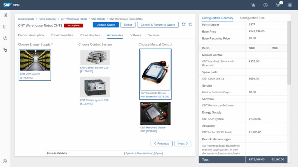Open Formula Validator in a New Window
The width and height of the screenshot is (298, 167).
click(x=139, y=153)
